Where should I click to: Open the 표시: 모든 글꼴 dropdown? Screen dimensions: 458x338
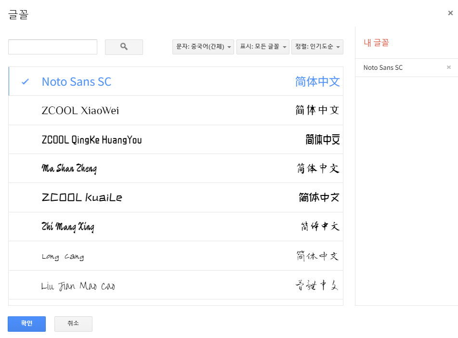click(262, 47)
